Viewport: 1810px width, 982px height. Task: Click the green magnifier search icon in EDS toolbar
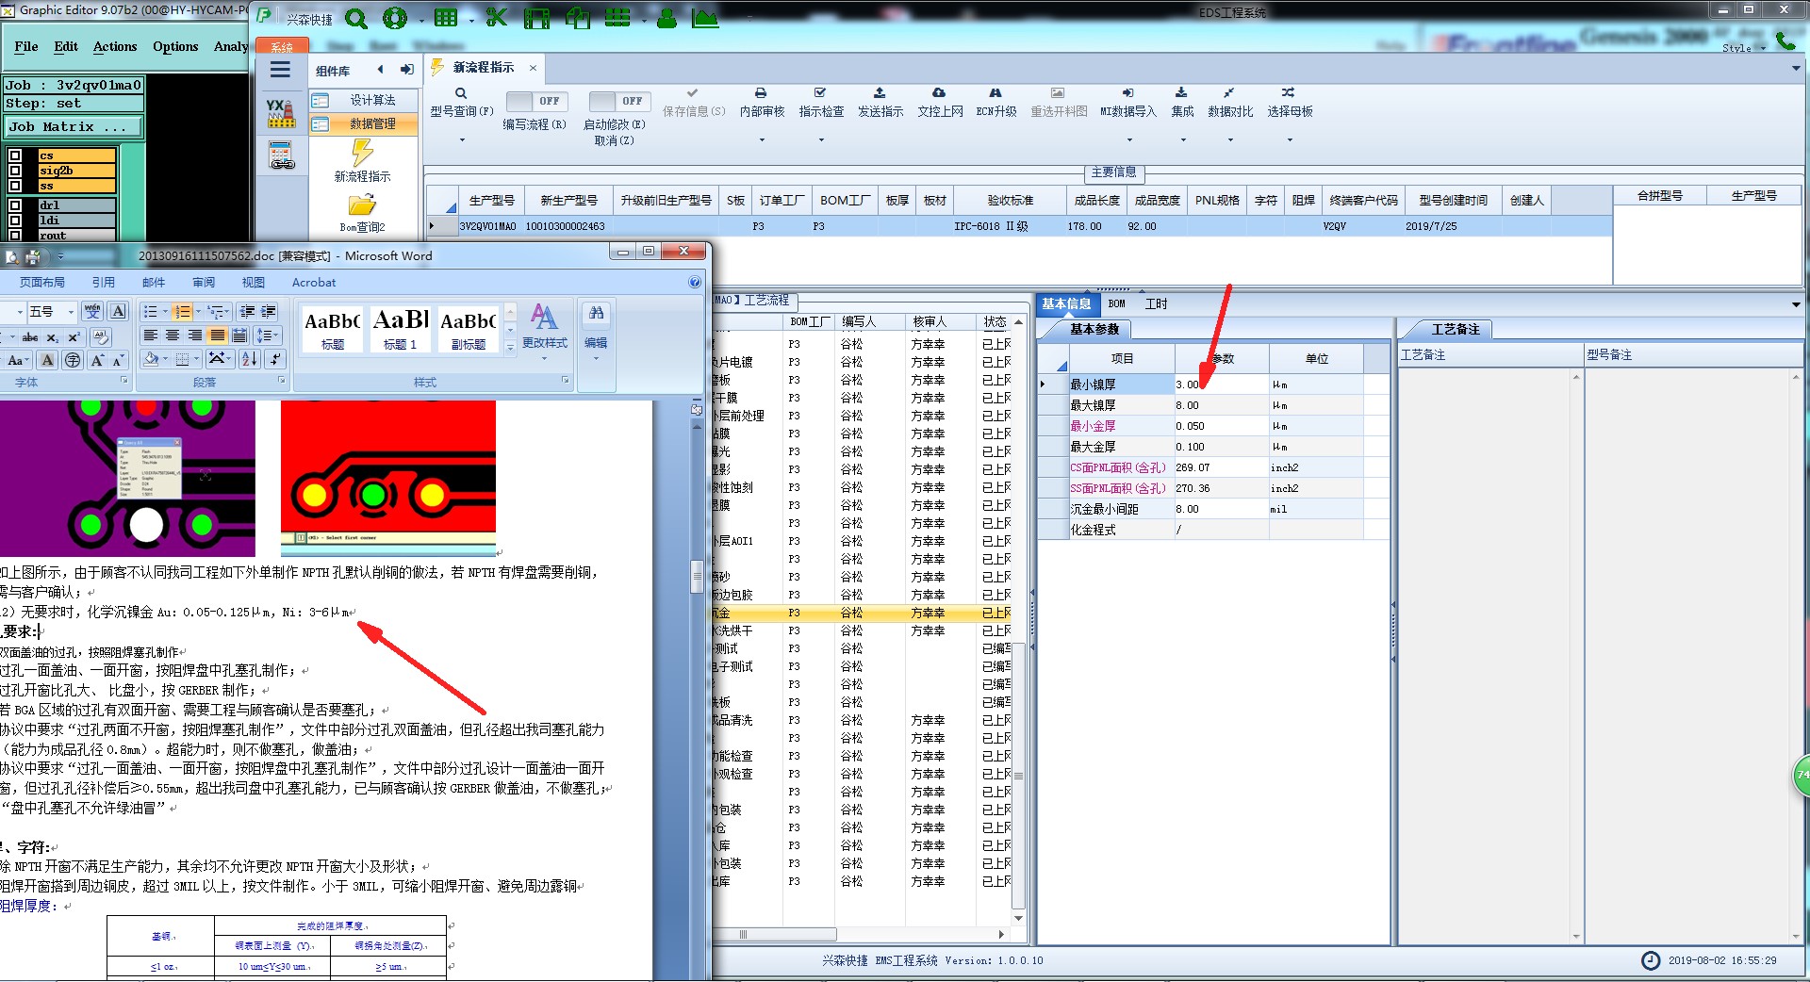[356, 18]
